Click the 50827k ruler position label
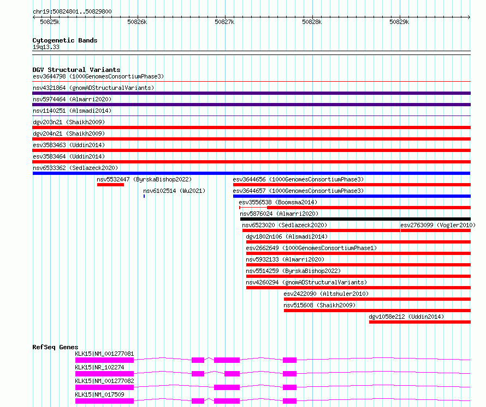 tap(225, 22)
